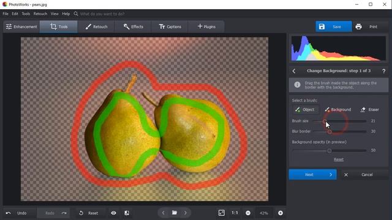
Task: Open the Retouch menu in menu bar
Action: click(x=40, y=13)
